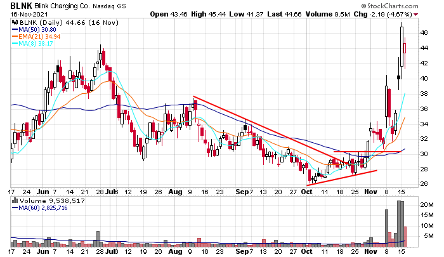Click the candlestick icon beside BLNK (Daily)

coord(14,23)
